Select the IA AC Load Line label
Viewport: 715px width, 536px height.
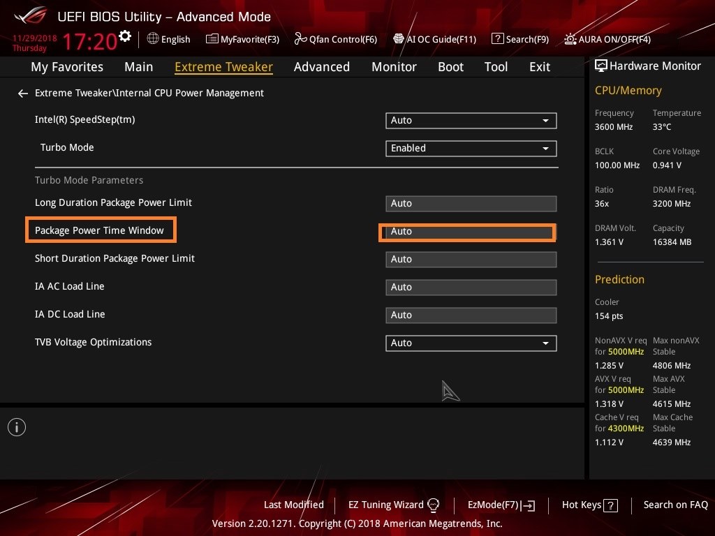tap(70, 286)
